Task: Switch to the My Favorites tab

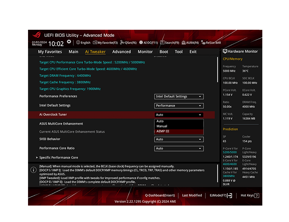Action: click(x=50, y=52)
